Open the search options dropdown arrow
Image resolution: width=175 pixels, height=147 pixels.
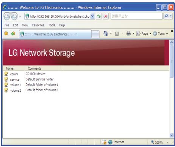(x=171, y=16)
